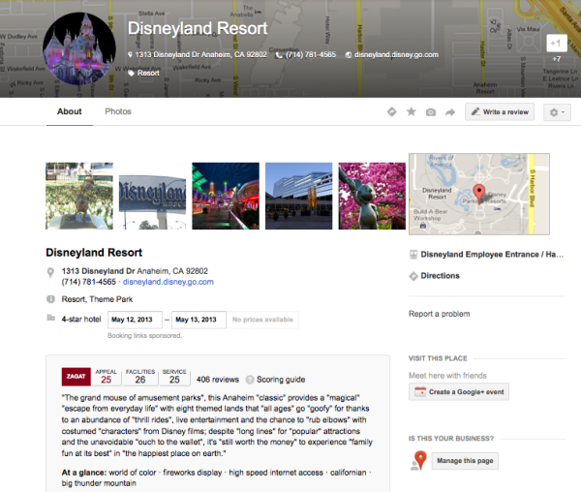Open Scoring guide link

(281, 380)
